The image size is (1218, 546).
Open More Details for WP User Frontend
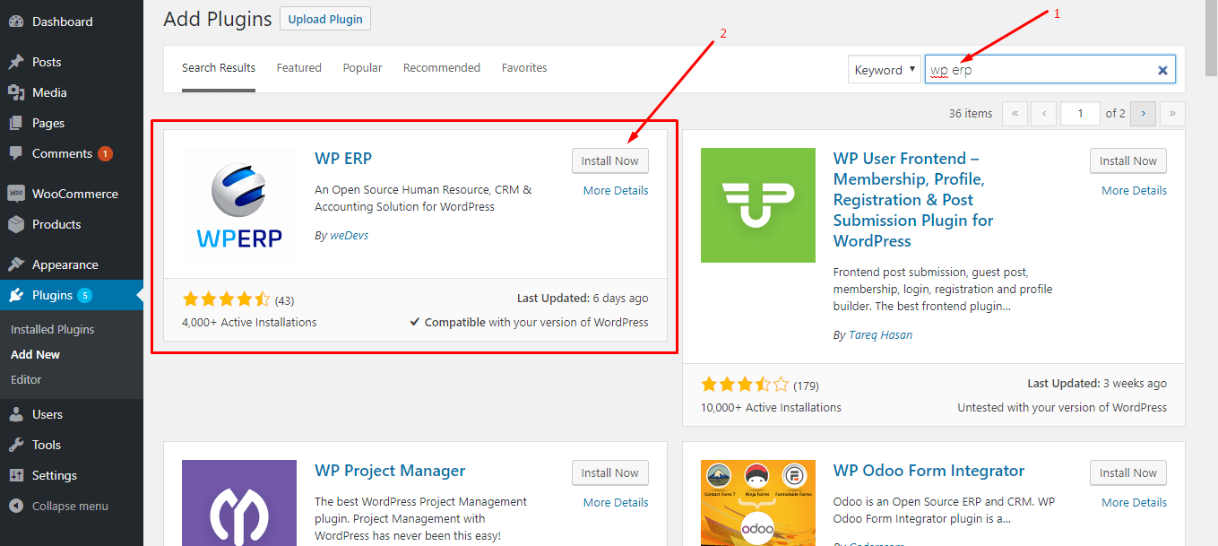tap(1135, 191)
